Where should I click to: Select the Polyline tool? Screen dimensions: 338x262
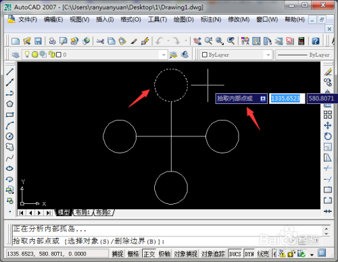tap(9, 93)
